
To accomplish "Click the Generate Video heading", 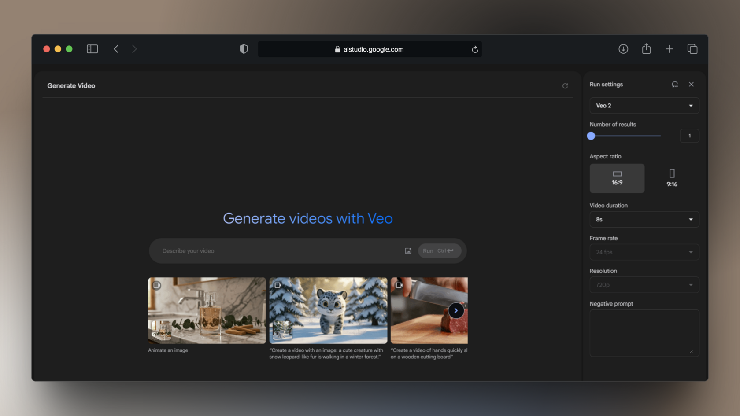I will coord(71,86).
